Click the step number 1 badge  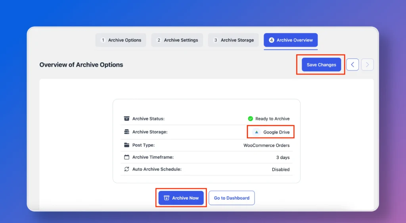click(103, 40)
